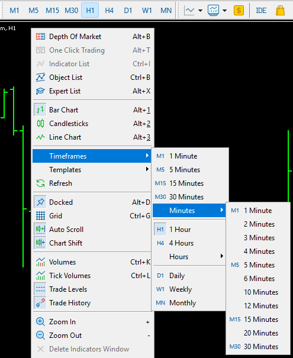Open Expert List menu entry

[x=92, y=91]
